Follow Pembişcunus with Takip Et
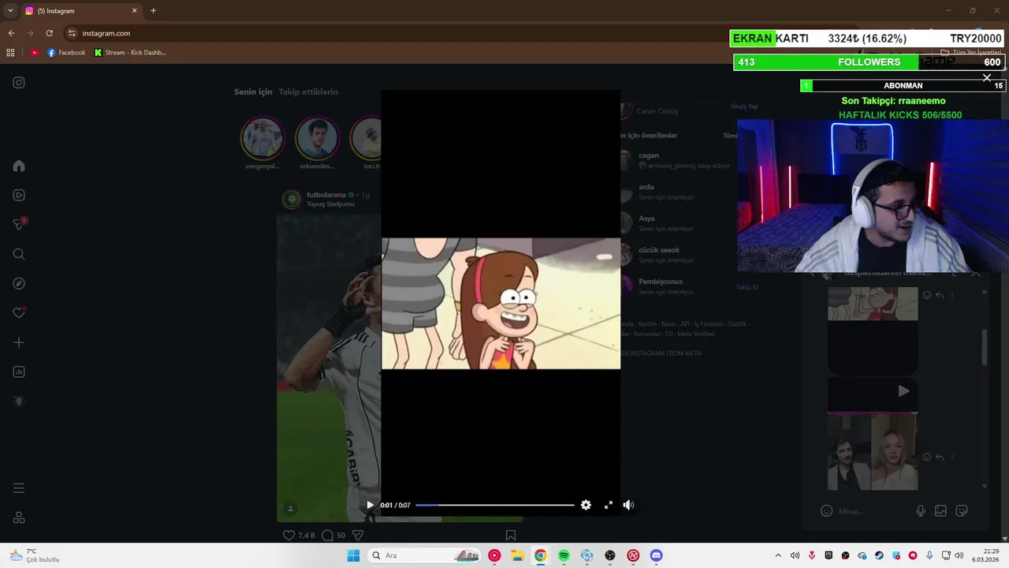Image resolution: width=1009 pixels, height=568 pixels. pos(747,287)
